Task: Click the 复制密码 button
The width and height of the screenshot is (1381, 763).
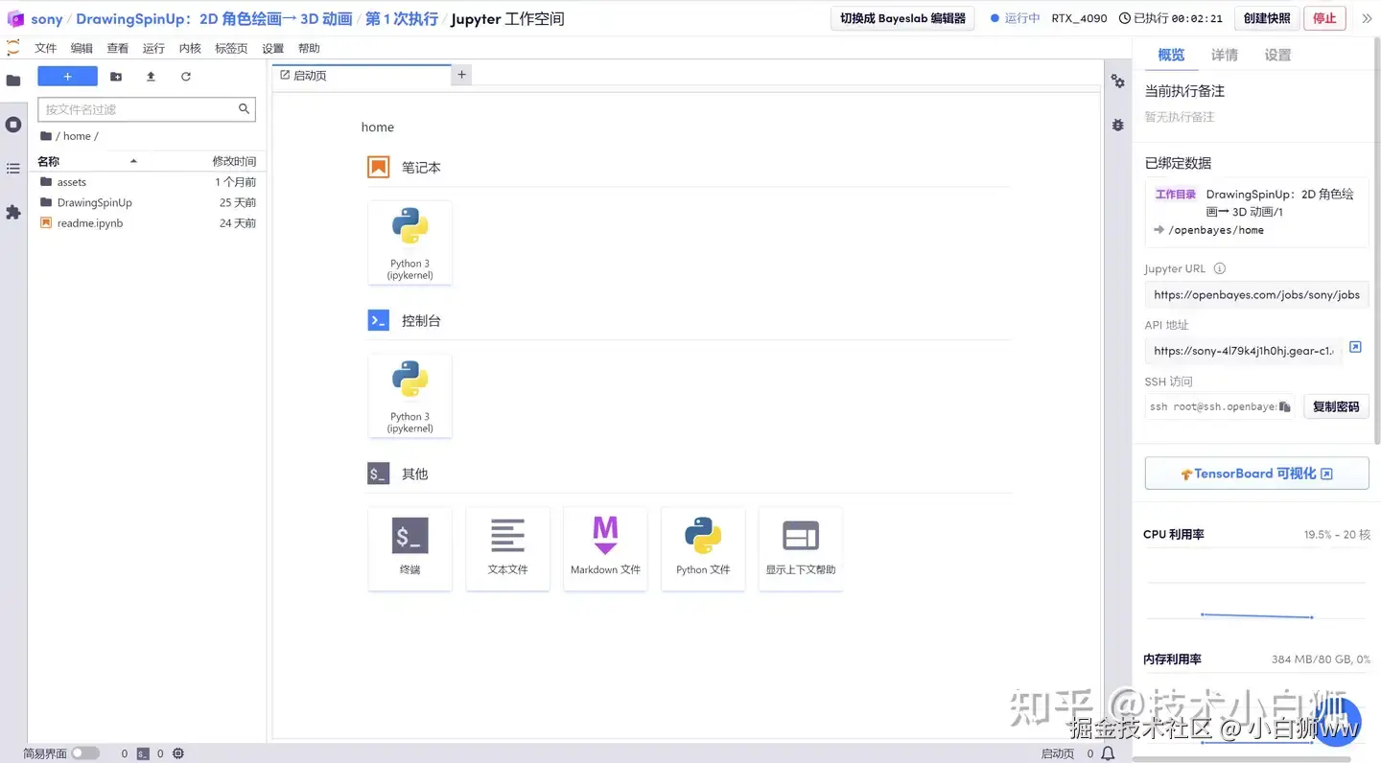Action: coord(1336,406)
